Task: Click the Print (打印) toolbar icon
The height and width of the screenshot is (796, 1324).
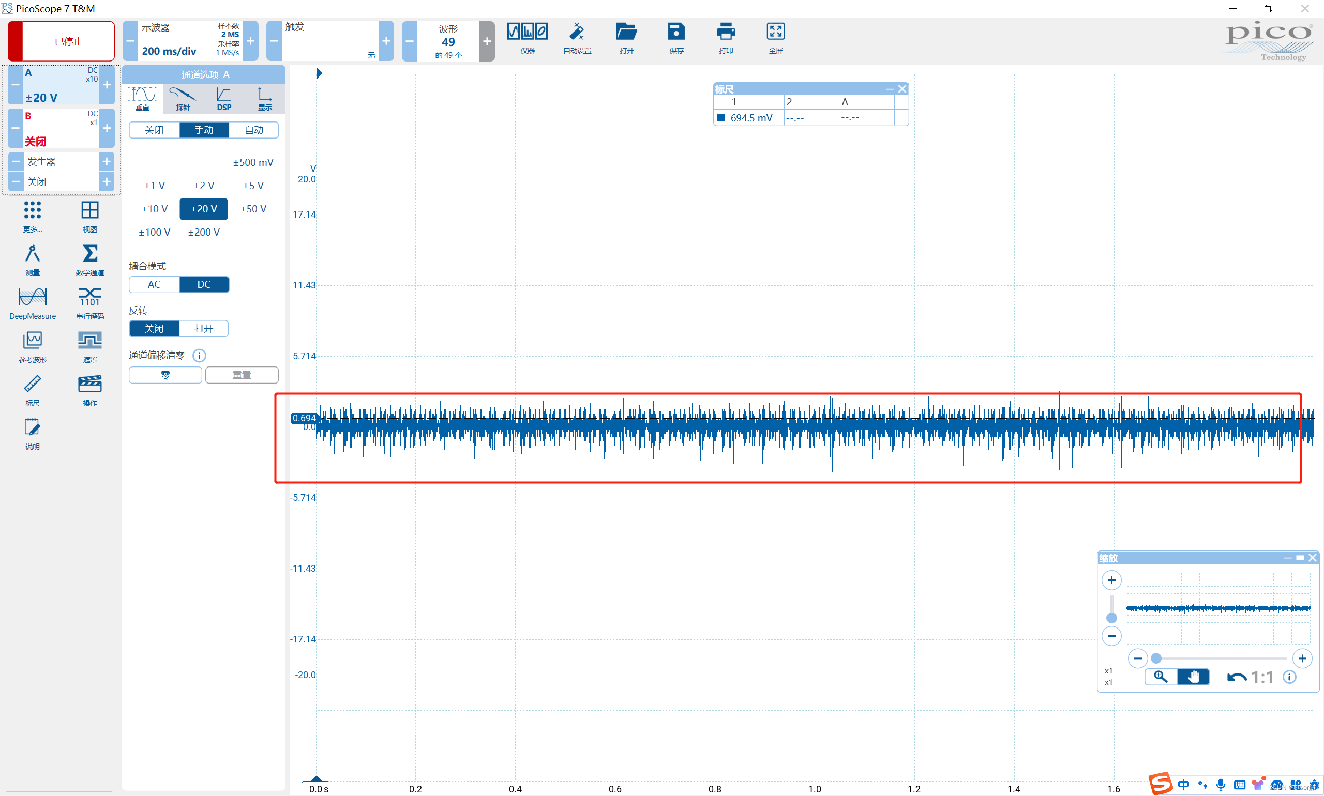Action: pos(726,32)
